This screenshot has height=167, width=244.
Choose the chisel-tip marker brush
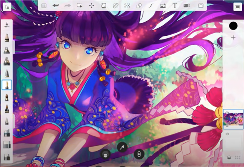tap(7, 133)
